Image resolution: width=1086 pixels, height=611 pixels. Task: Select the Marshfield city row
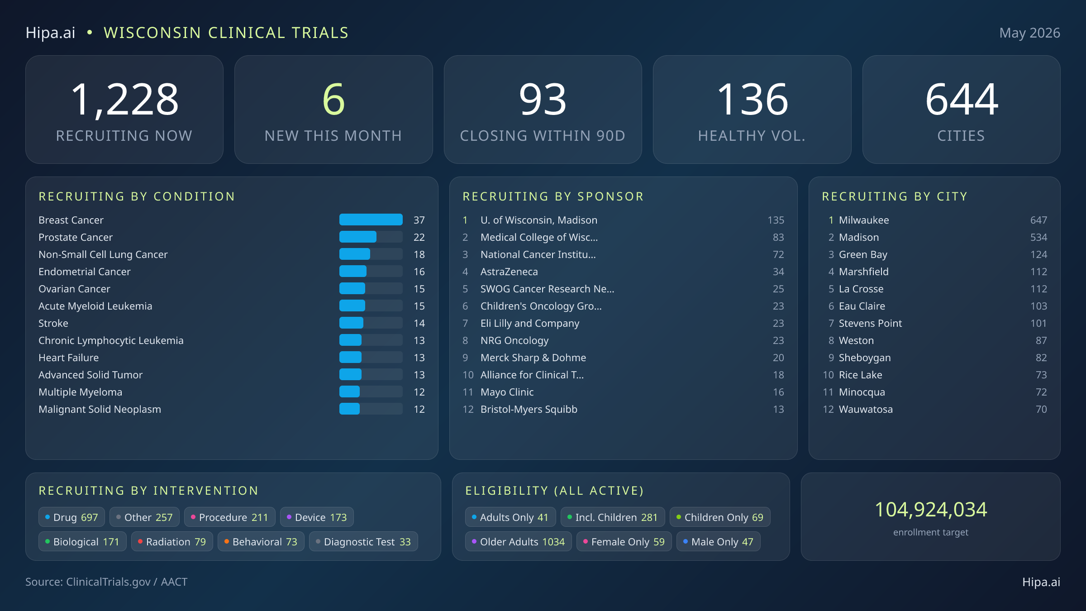[x=934, y=272]
